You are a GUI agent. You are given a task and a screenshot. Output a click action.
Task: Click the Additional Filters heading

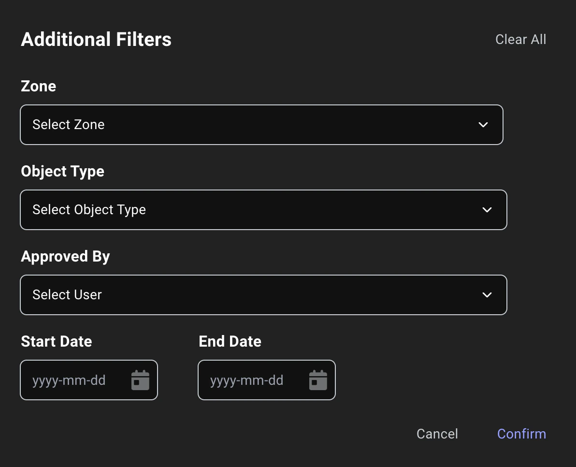coord(96,39)
